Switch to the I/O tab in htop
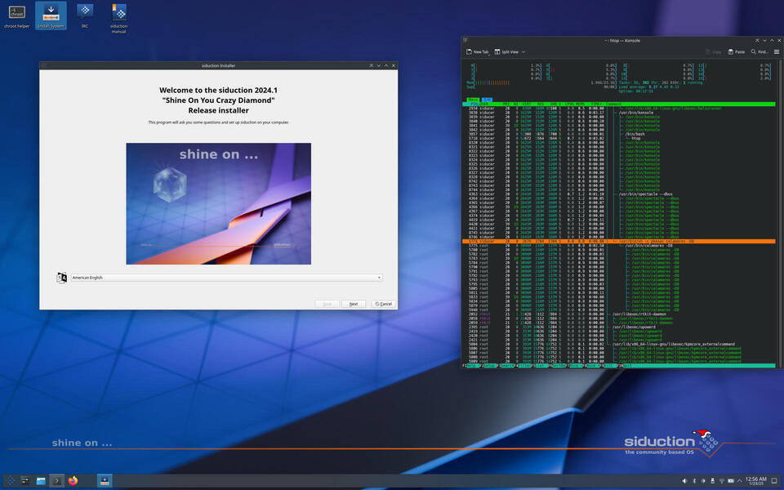 487,100
